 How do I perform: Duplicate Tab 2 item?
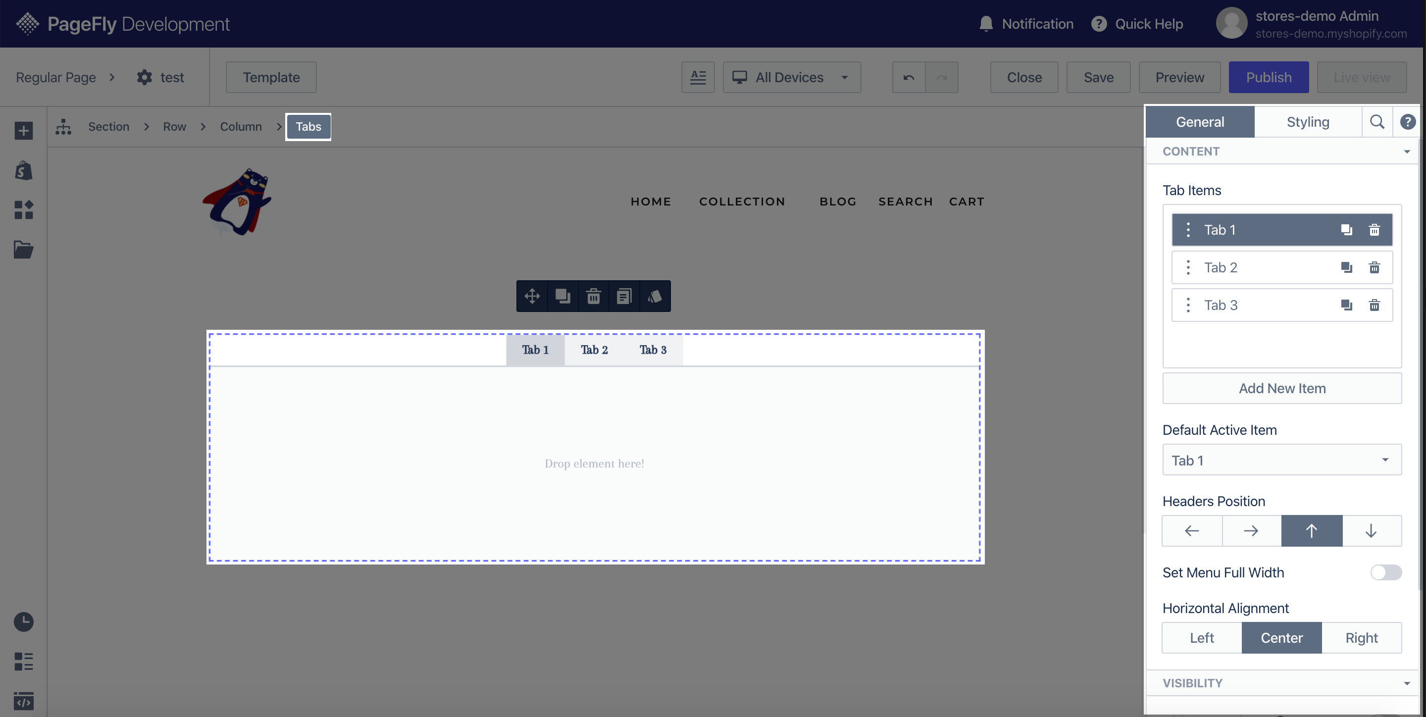(x=1346, y=267)
